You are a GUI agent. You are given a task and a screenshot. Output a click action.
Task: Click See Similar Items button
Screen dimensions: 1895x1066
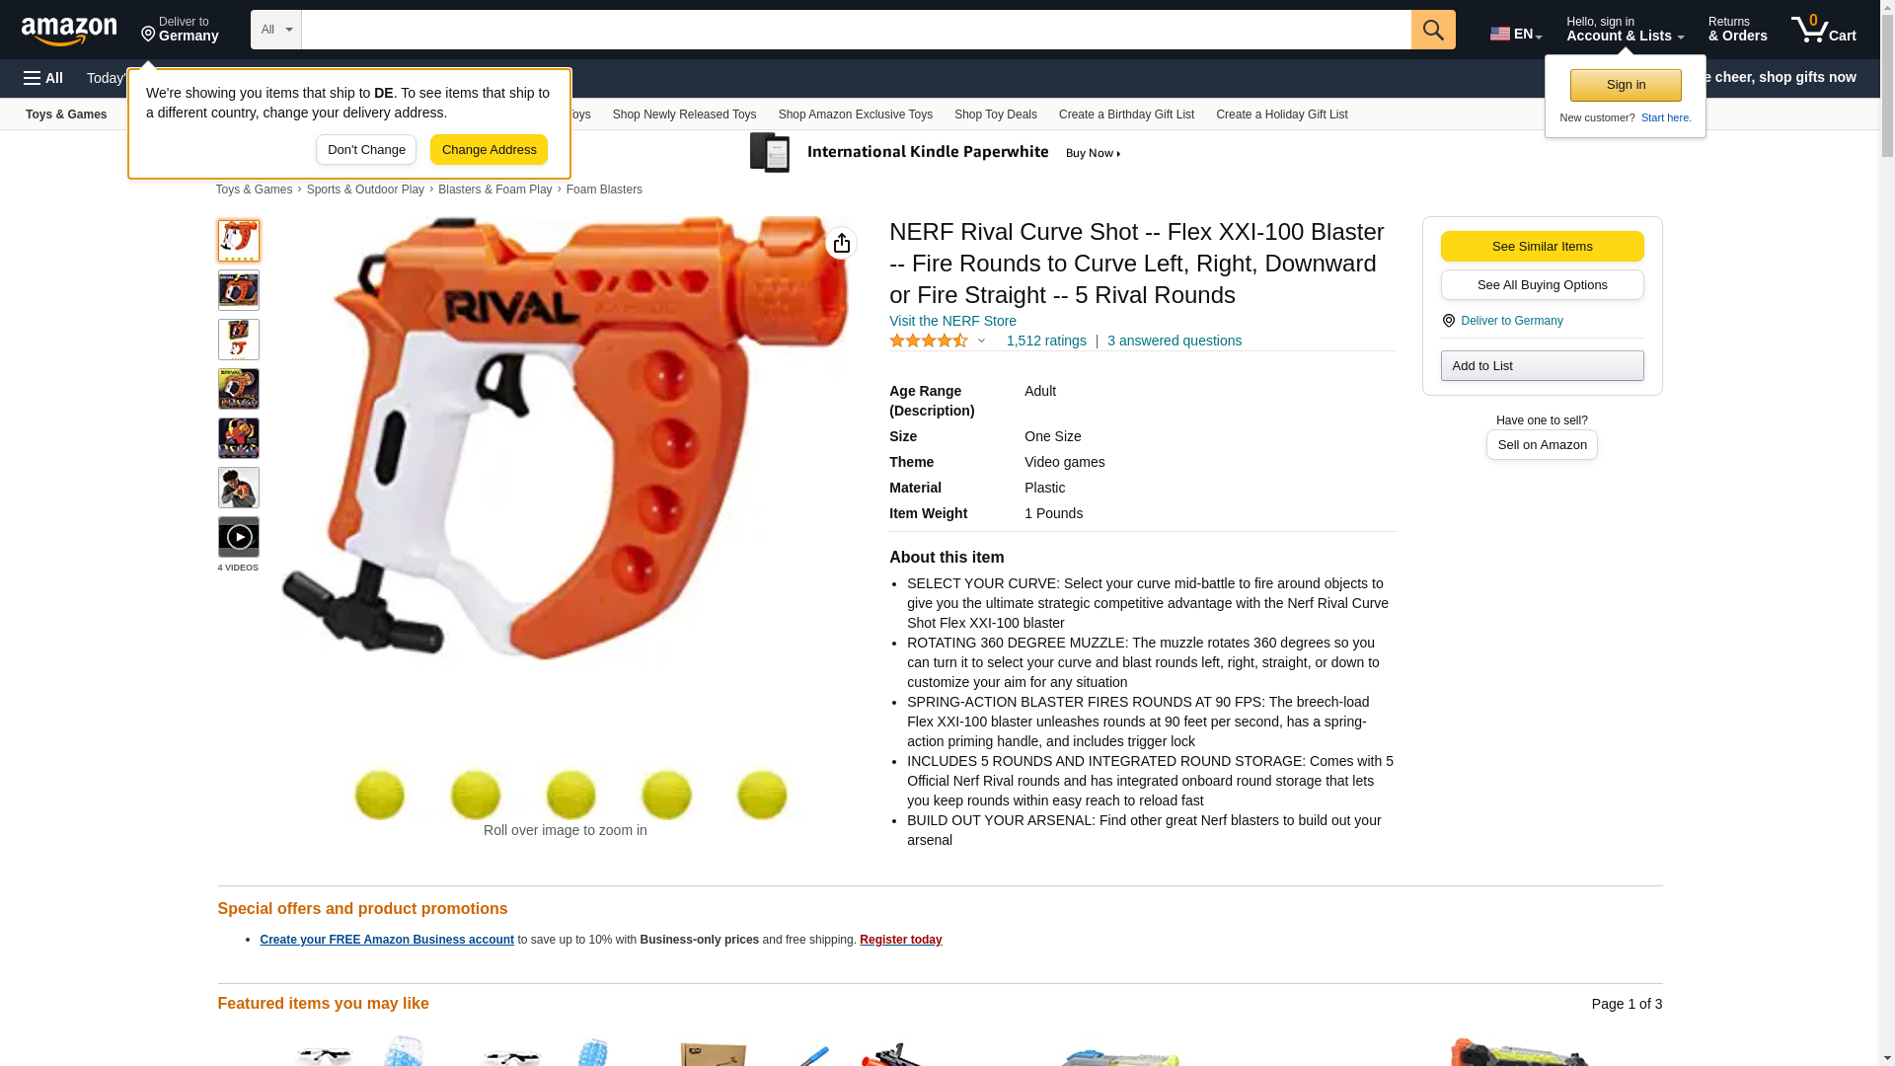(1542, 247)
